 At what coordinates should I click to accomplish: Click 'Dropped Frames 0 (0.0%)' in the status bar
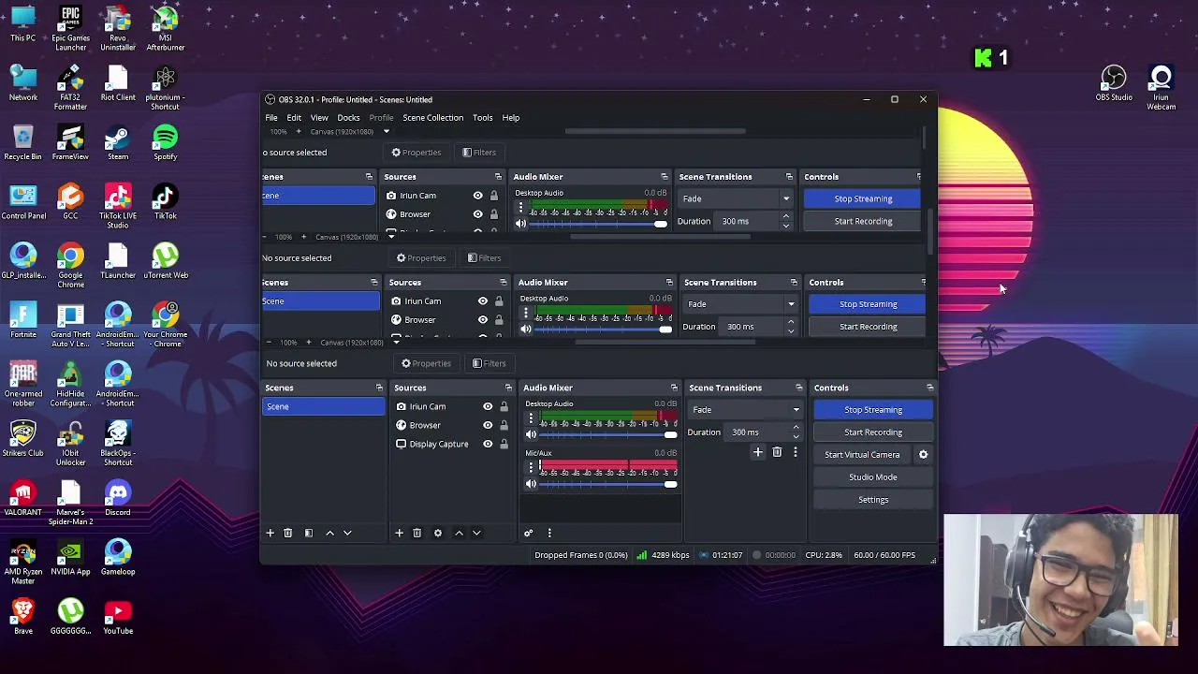[580, 555]
